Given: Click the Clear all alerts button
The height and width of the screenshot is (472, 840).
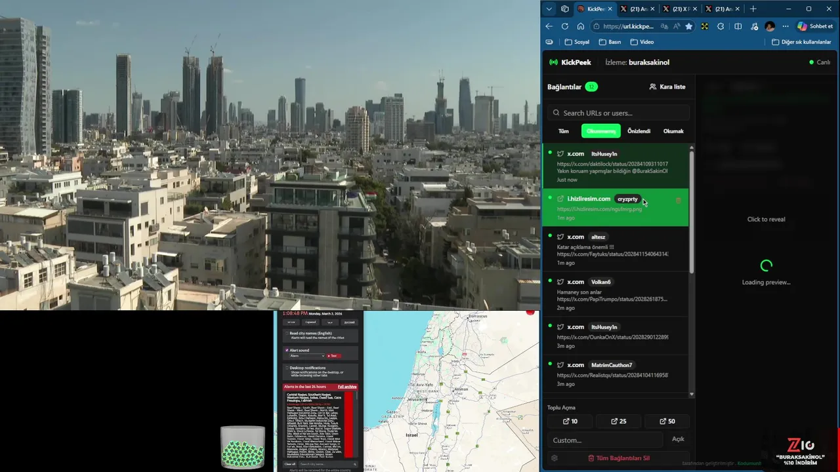Looking at the screenshot, I should [x=289, y=464].
